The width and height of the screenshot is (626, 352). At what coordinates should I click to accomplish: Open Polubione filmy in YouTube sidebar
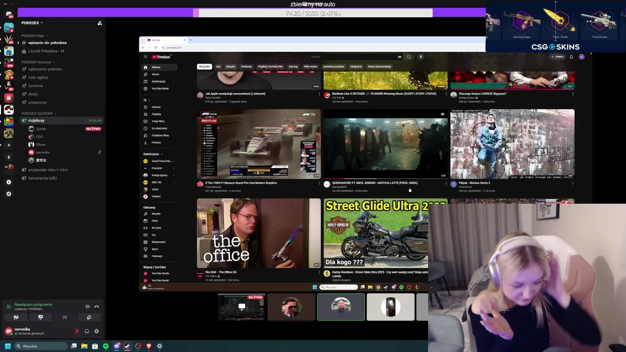159,135
